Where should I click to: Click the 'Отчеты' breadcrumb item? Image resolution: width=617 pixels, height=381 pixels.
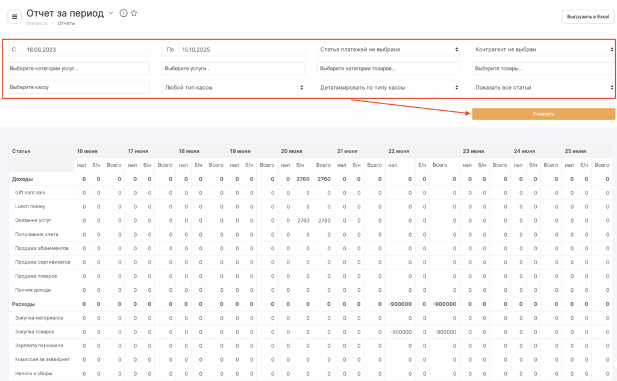click(66, 23)
